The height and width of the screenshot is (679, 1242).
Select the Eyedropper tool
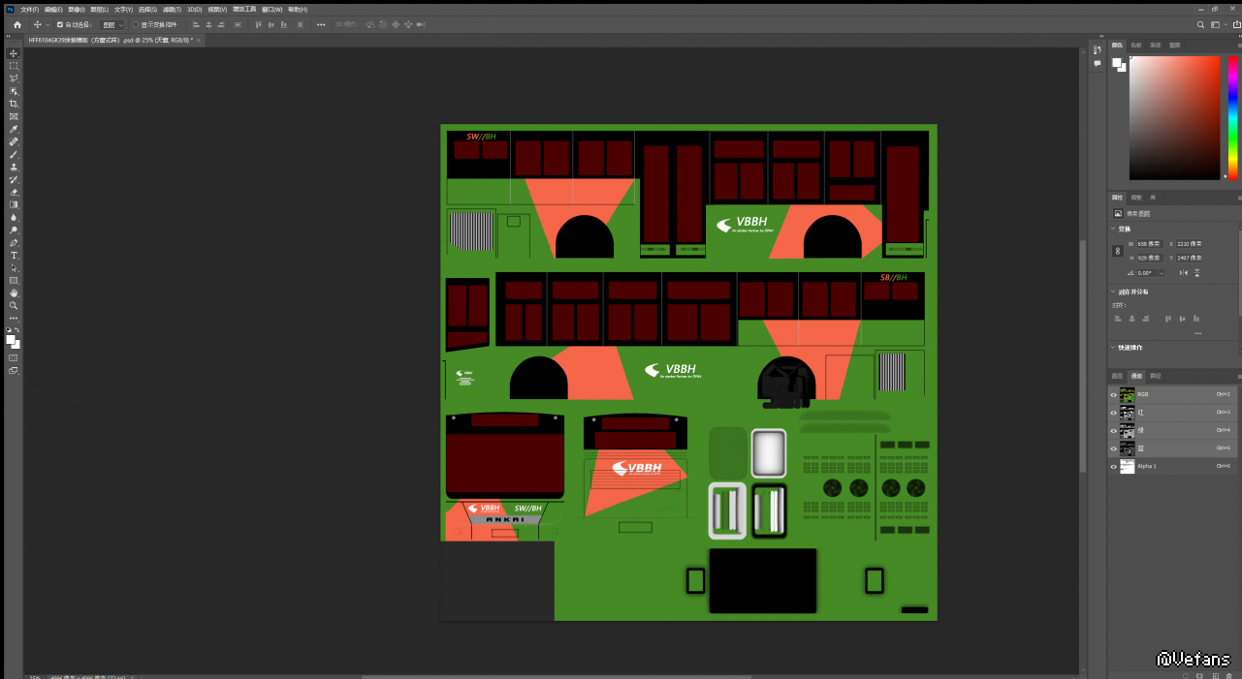click(x=14, y=129)
